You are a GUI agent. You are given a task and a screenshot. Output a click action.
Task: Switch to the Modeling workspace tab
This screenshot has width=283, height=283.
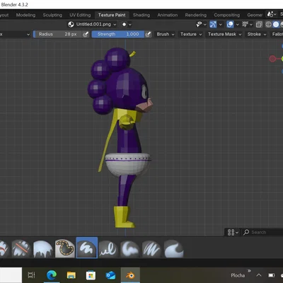pyautogui.click(x=25, y=15)
